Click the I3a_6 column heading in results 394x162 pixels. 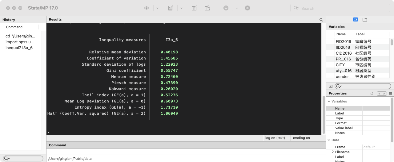171,40
